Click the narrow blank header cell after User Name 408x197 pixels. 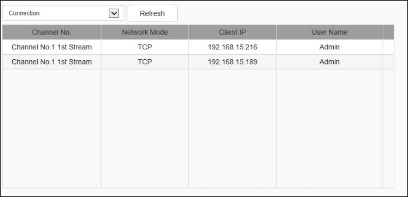tap(388, 32)
